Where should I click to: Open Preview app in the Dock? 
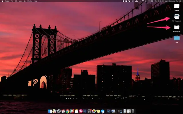point(113,111)
